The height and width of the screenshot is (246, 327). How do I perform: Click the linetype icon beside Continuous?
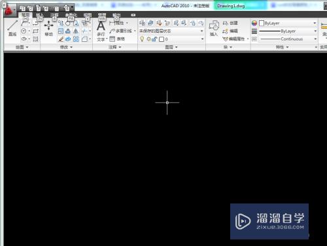click(x=254, y=39)
